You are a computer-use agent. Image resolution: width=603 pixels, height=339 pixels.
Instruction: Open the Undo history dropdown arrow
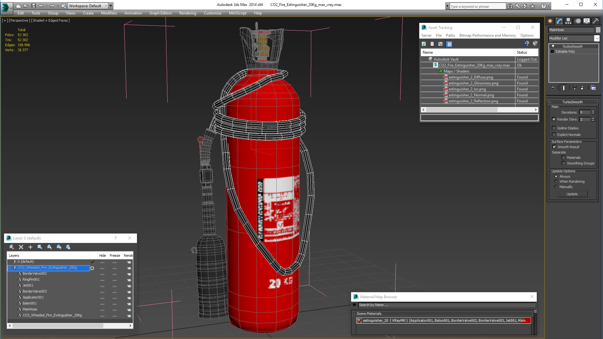pyautogui.click(x=46, y=6)
